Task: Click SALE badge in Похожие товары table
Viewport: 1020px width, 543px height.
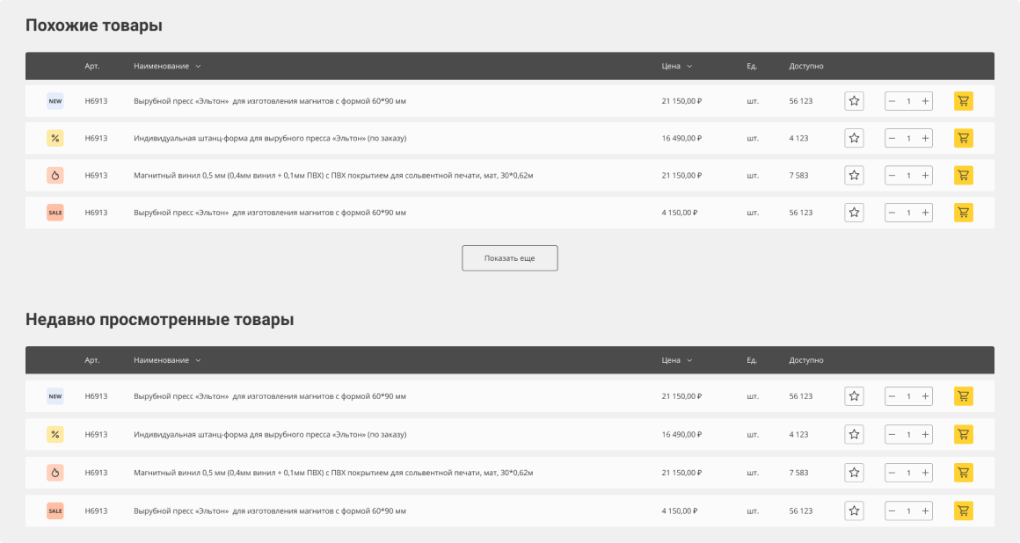Action: click(x=55, y=213)
